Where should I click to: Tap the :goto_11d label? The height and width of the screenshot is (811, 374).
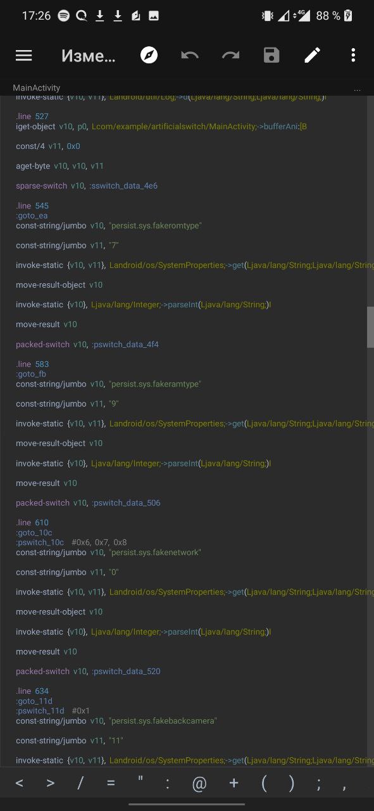tap(34, 701)
